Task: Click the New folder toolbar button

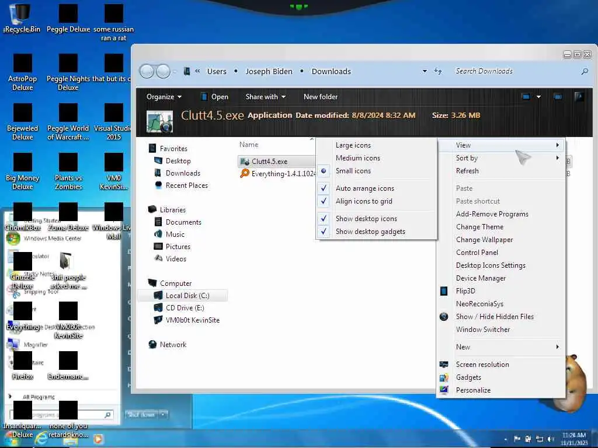Action: tap(321, 97)
